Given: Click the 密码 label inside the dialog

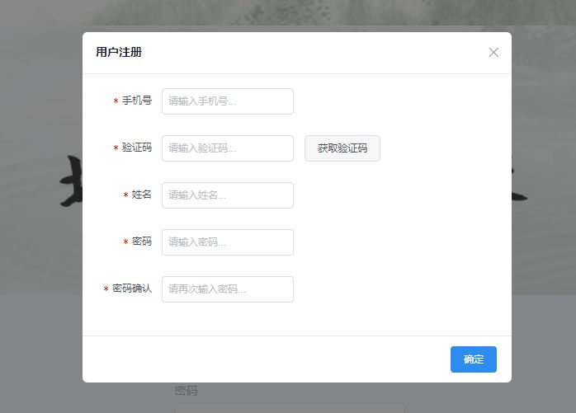Looking at the screenshot, I should click(x=142, y=242).
